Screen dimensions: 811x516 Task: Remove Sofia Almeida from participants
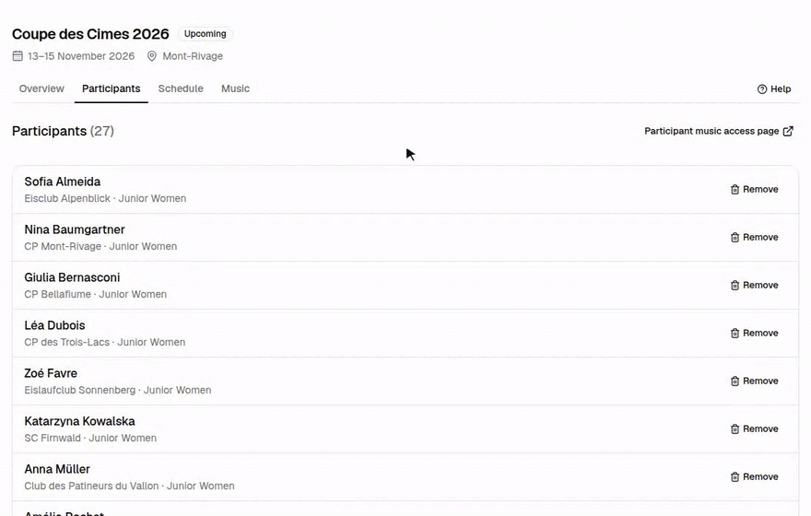pos(754,189)
